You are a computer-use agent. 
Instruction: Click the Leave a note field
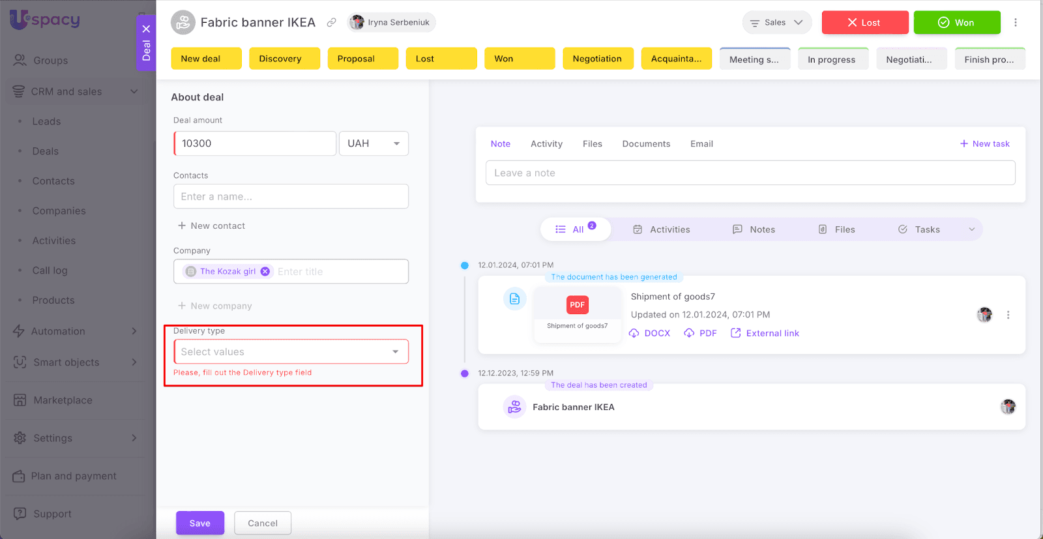point(750,173)
